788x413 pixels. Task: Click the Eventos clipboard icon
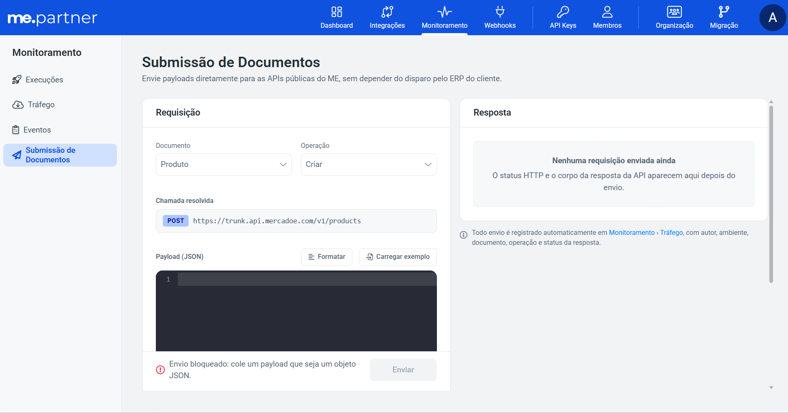point(16,130)
